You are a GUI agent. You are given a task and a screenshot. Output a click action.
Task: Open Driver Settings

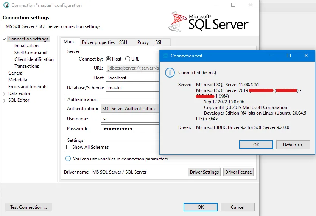(x=204, y=172)
